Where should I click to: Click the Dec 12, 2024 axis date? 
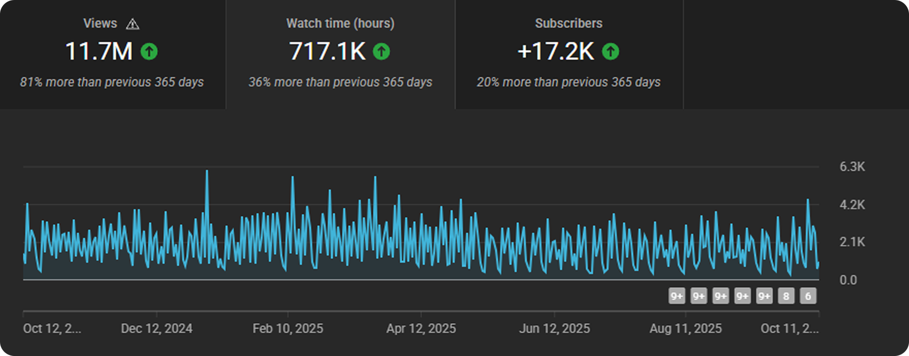(157, 329)
